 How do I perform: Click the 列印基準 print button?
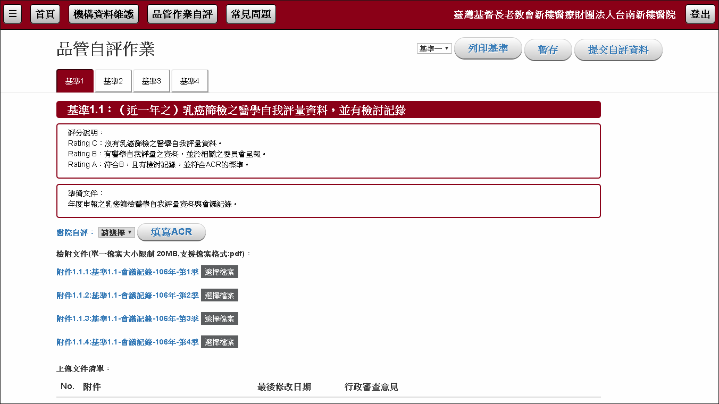click(488, 48)
